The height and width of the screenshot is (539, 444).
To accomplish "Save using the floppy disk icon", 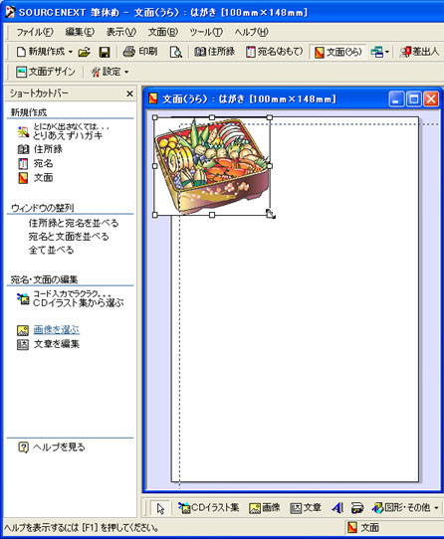I will [105, 53].
